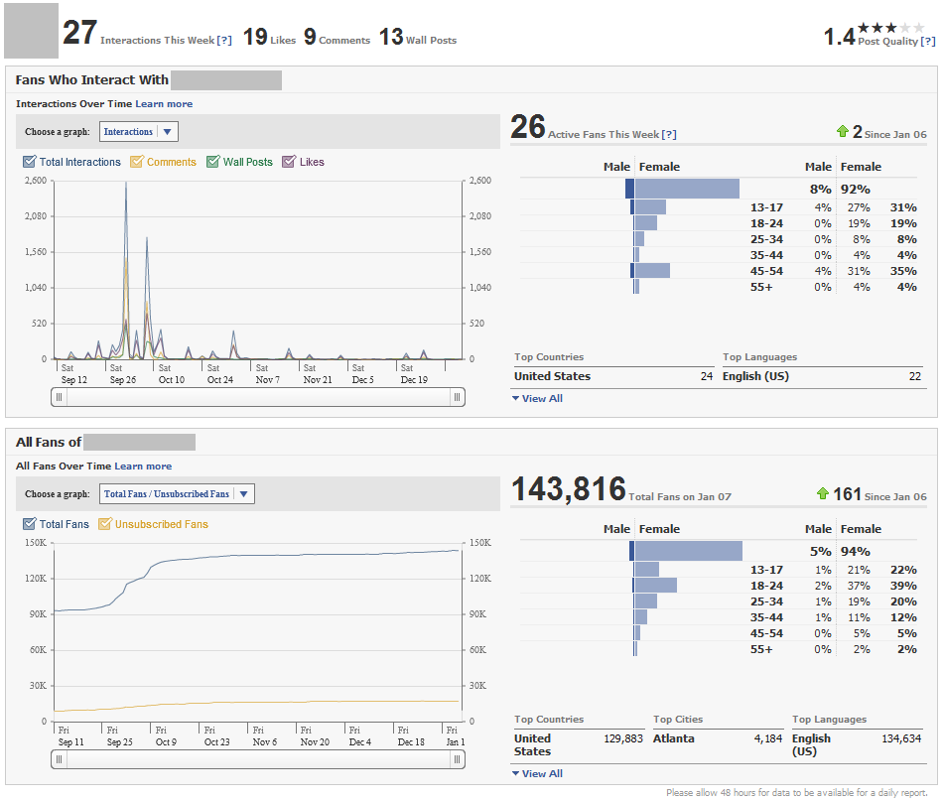
Task: Click Learn more beside All Fans Over Time
Action: click(143, 467)
